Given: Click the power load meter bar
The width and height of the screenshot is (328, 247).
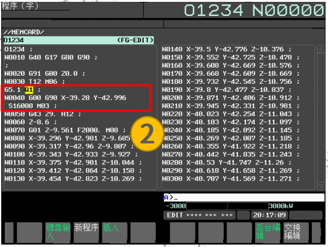Looking at the screenshot, I should [x=228, y=206].
